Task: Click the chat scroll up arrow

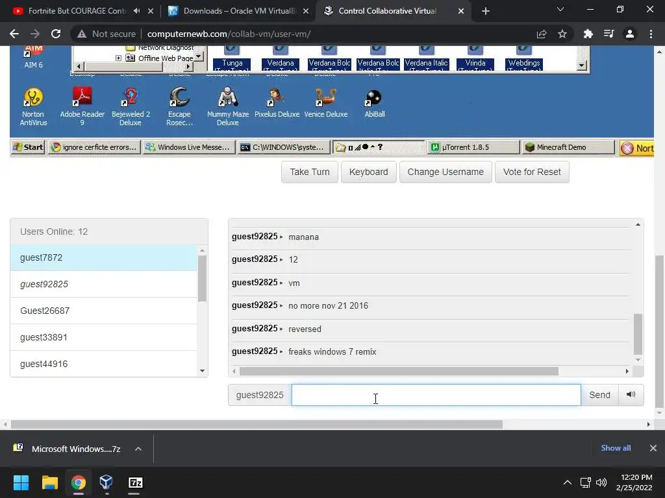Action: pos(638,224)
